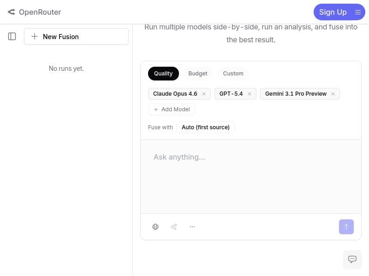Switch to the Budget preset tab

(198, 74)
